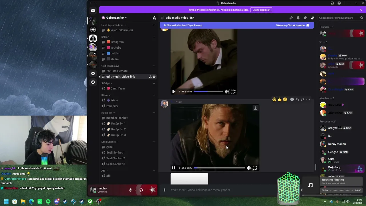Click the invite people icon beside Gebzebaniler
This screenshot has width=366, height=206.
[x=154, y=18]
